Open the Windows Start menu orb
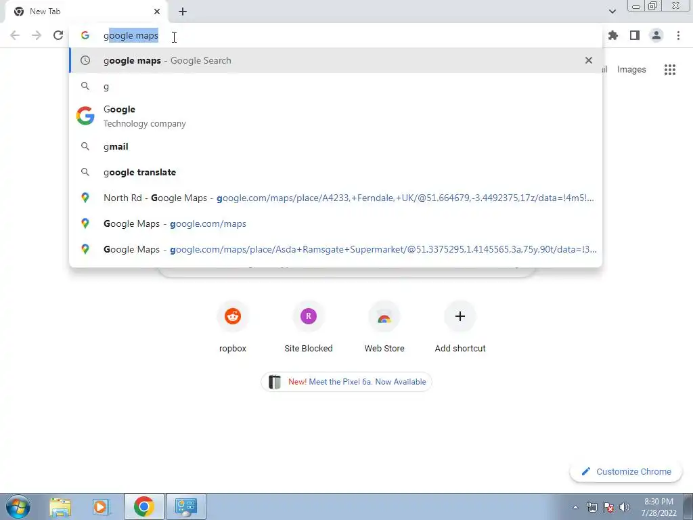Image resolution: width=693 pixels, height=520 pixels. [18, 506]
